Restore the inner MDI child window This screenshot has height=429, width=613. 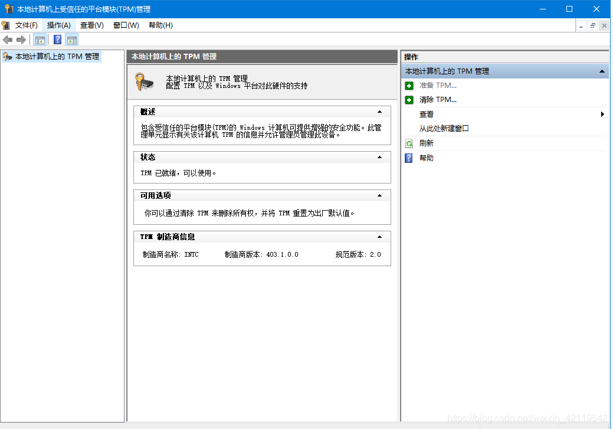tap(593, 26)
